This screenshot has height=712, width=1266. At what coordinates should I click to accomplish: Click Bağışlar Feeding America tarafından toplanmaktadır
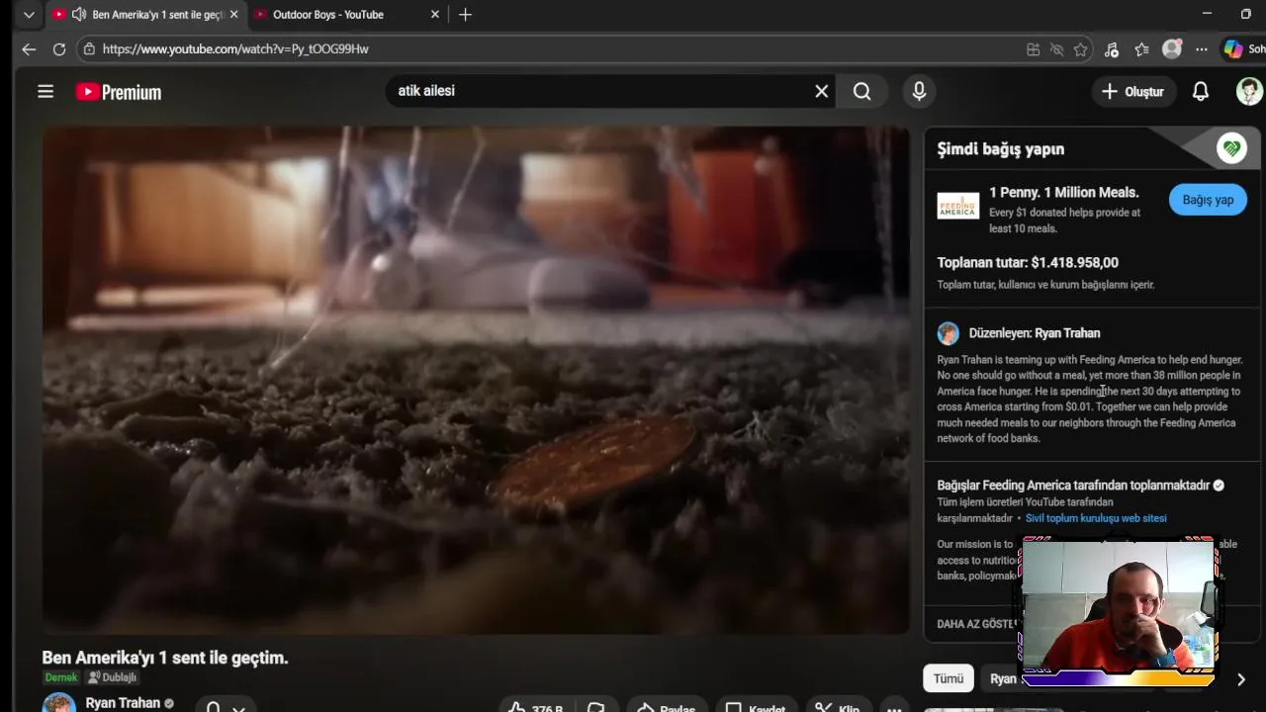pos(1074,486)
